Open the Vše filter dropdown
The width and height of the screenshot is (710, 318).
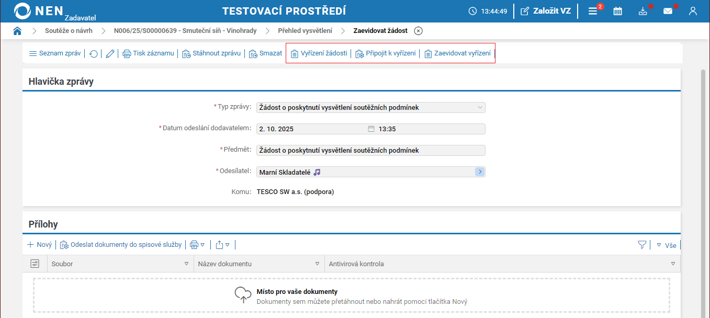[667, 244]
